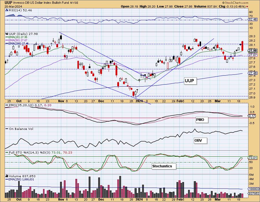Click the Volume 837,853 legend text
Image resolution: width=260 pixels, height=202 pixels.
(x=22, y=176)
